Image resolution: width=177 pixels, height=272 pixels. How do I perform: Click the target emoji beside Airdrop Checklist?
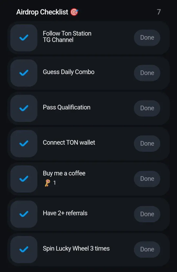(74, 12)
